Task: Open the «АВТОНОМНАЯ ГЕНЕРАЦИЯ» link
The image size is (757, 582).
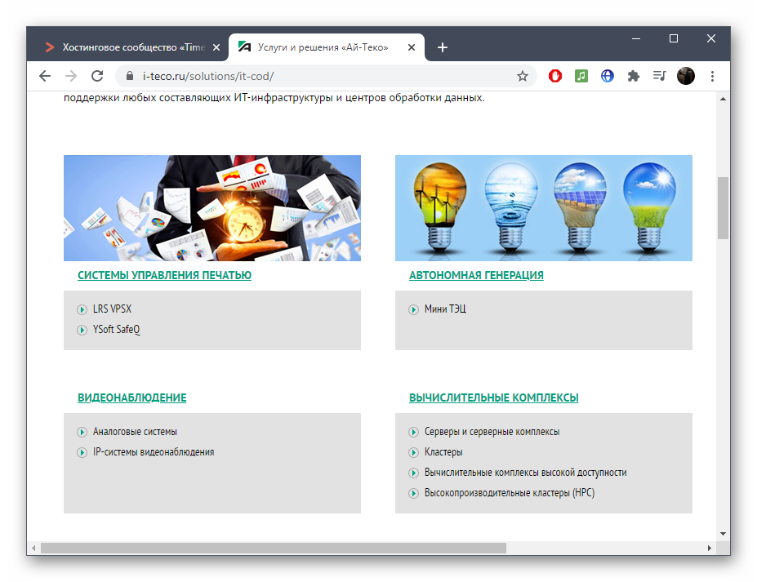Action: [477, 275]
